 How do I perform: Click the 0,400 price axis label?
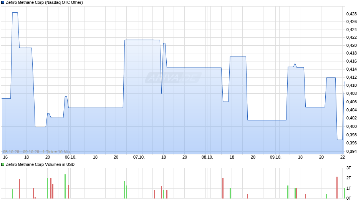tap(351, 126)
